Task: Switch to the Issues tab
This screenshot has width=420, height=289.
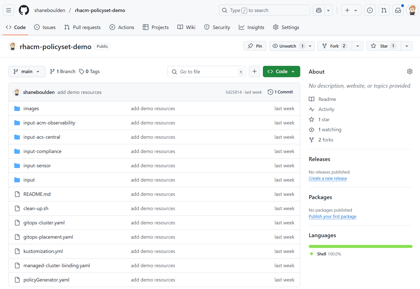Action: click(45, 27)
